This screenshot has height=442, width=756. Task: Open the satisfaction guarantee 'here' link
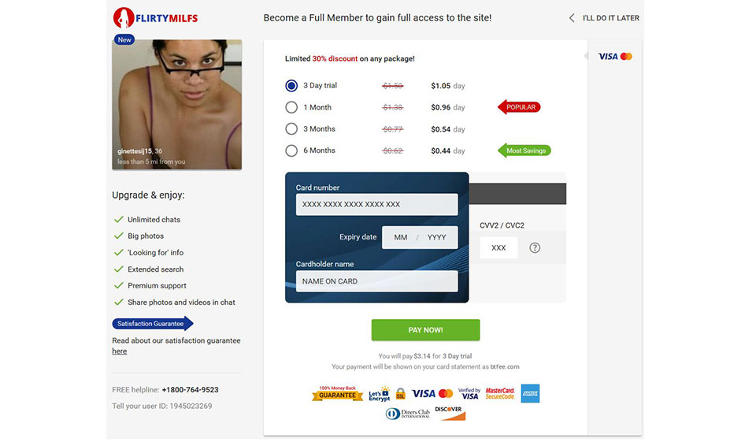point(120,351)
